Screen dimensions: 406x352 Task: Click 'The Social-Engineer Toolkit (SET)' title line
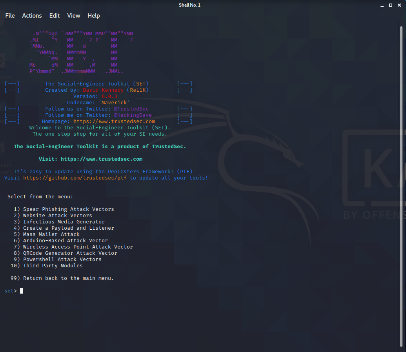click(x=97, y=84)
